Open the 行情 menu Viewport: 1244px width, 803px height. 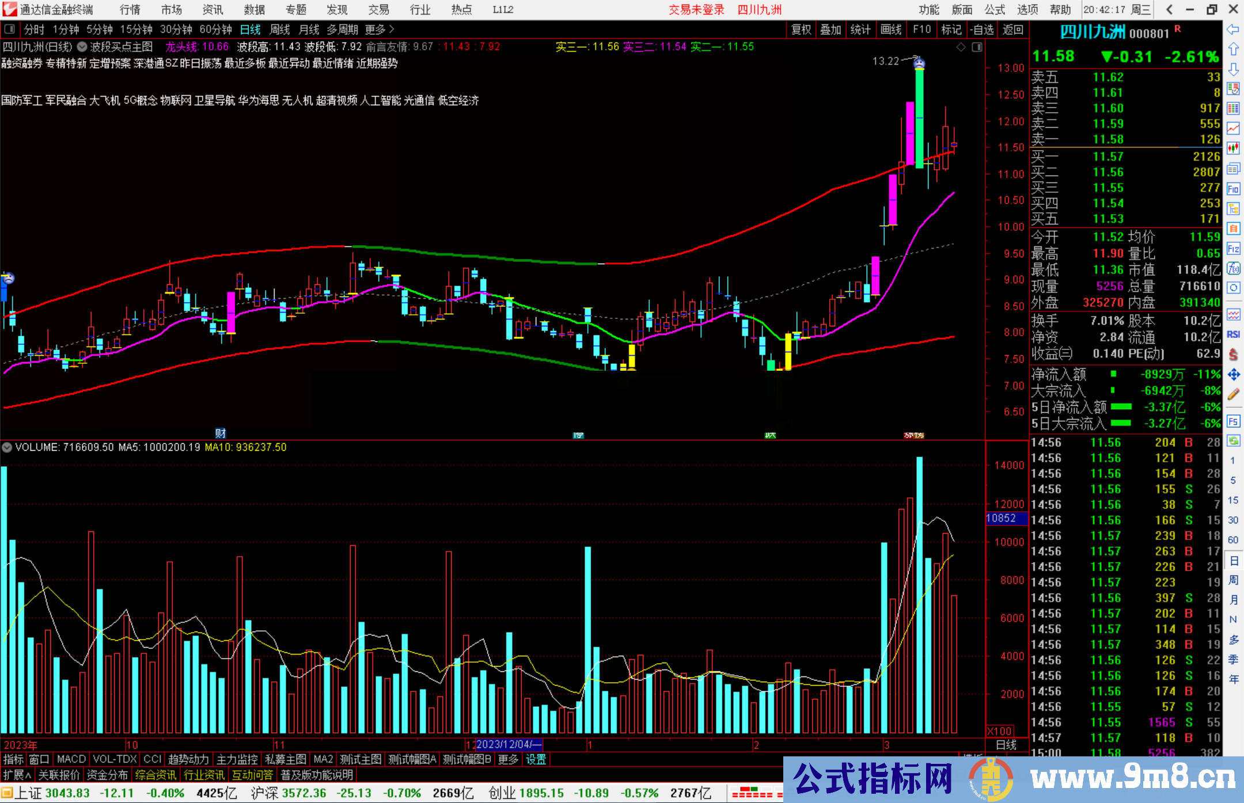pyautogui.click(x=130, y=10)
